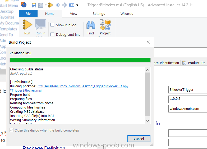Viewport: 207px width, 149px height.
Task: Click the 1.0.0.3 version field
Action: coord(188,99)
